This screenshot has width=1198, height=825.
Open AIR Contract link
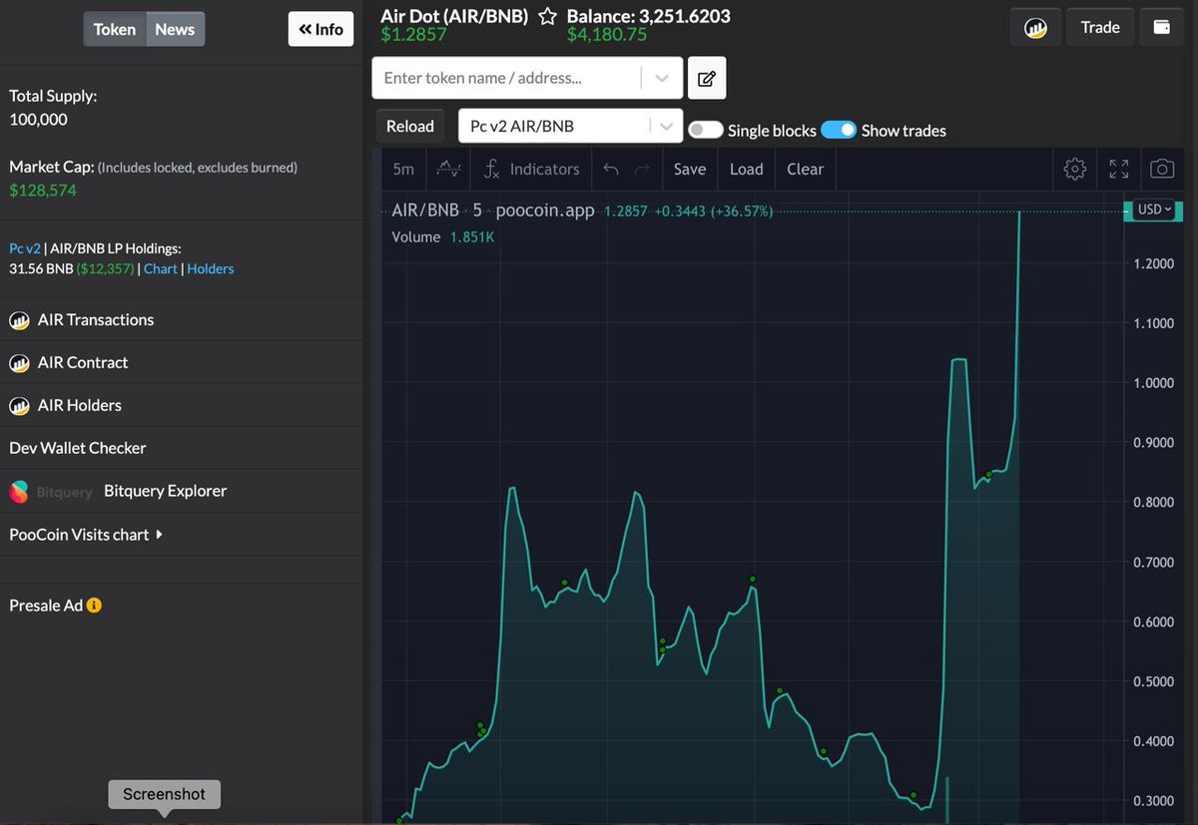83,363
